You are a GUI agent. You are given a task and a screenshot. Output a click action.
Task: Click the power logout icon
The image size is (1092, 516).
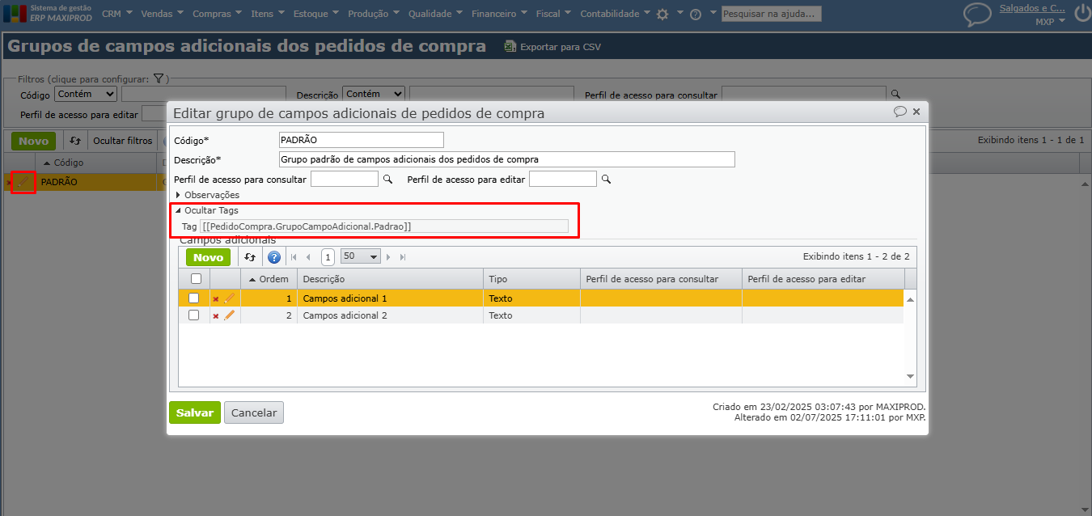[1081, 14]
